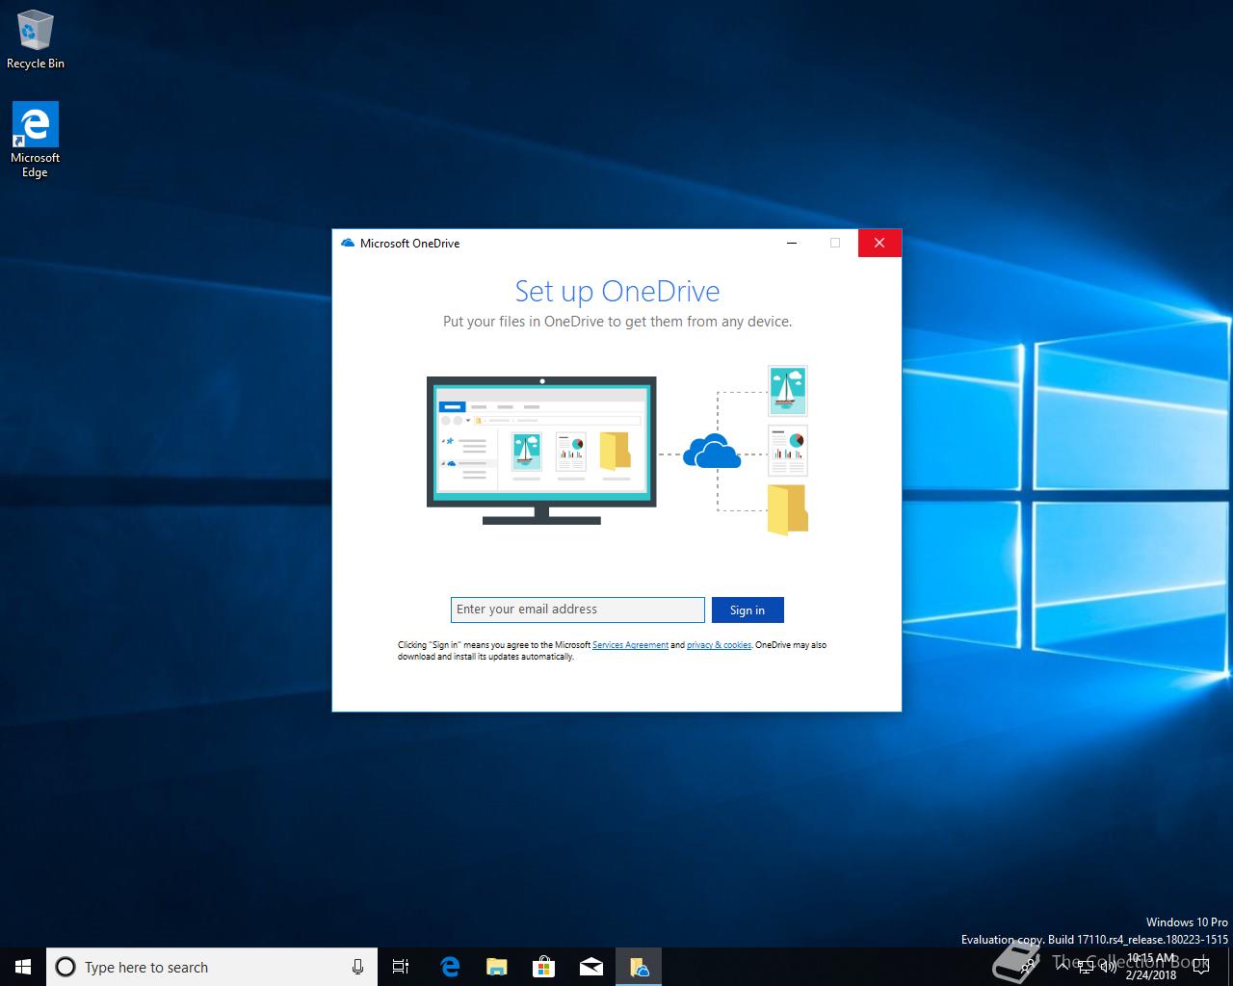Open the Recycle Bin desktop icon

pyautogui.click(x=36, y=39)
